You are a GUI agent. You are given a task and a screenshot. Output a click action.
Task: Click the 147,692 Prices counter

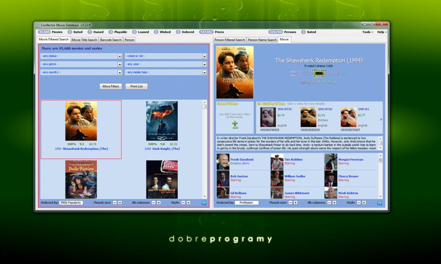(211, 32)
